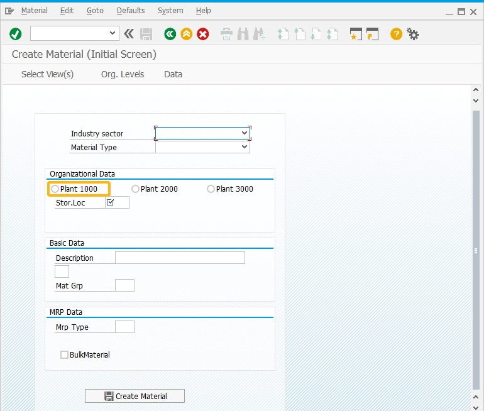484x411 pixels.
Task: Toggle the BulkMaterial checkbox
Action: pyautogui.click(x=64, y=355)
